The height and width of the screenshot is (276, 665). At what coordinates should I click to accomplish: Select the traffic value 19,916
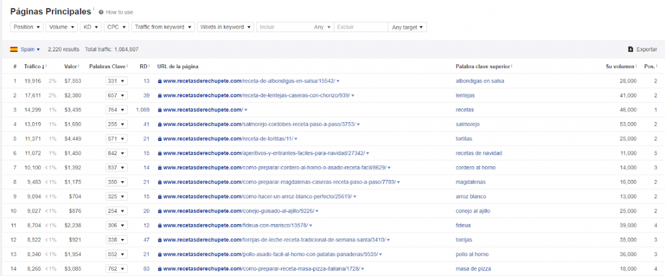tap(32, 81)
